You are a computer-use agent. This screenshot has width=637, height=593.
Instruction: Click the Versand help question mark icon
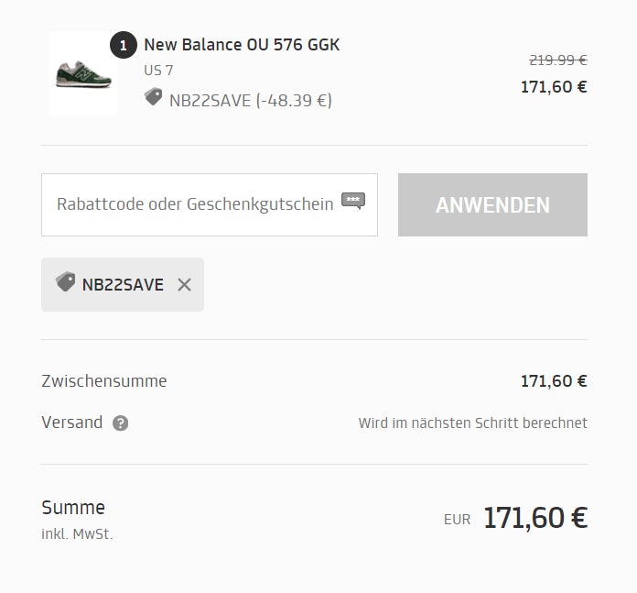[x=120, y=423]
